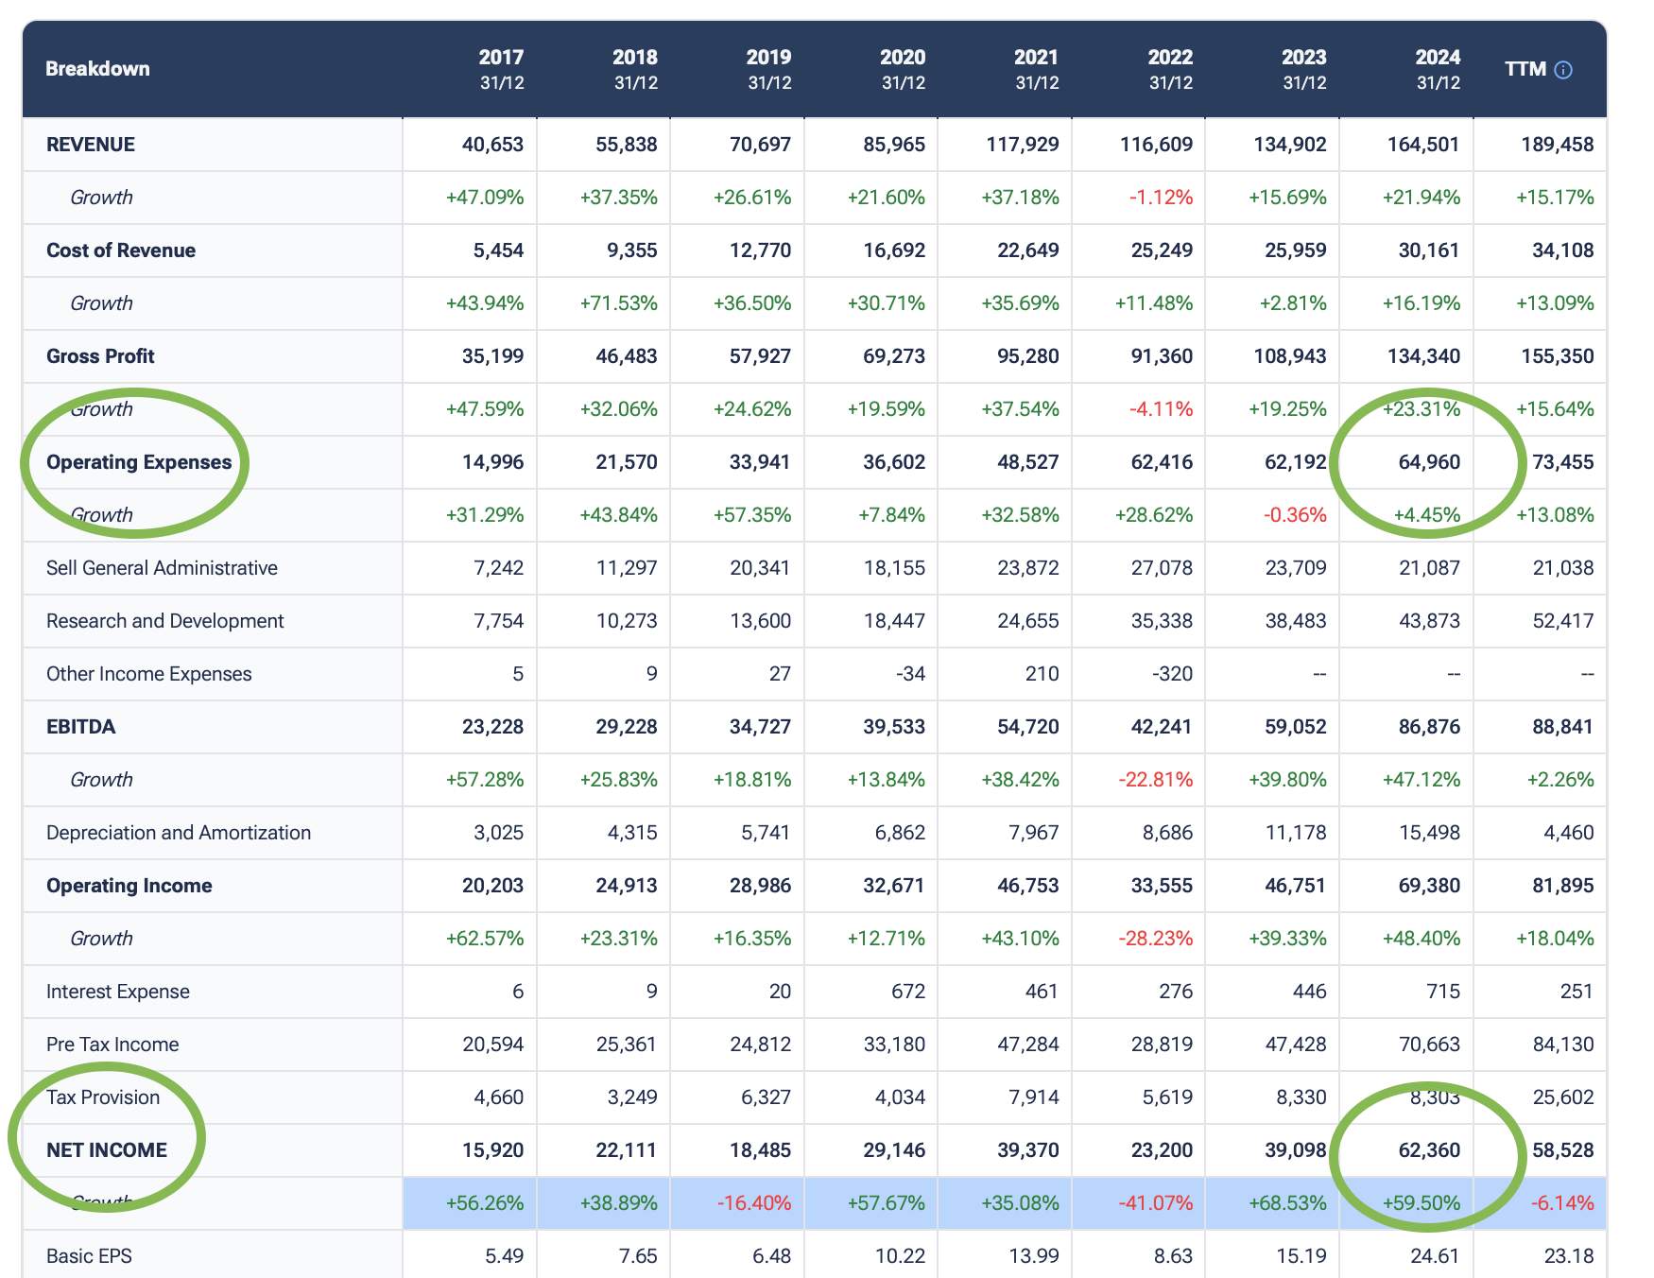Click the EBITDA row label
1654x1278 pixels.
pyautogui.click(x=80, y=727)
